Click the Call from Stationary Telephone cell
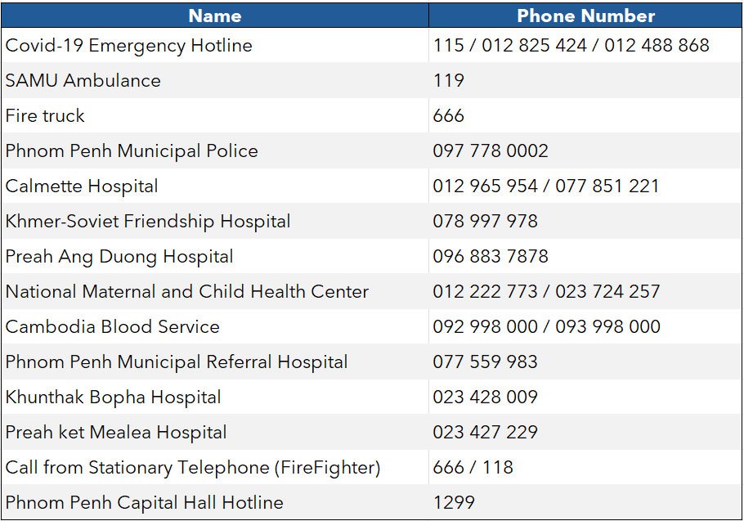The width and height of the screenshot is (744, 521). [193, 468]
